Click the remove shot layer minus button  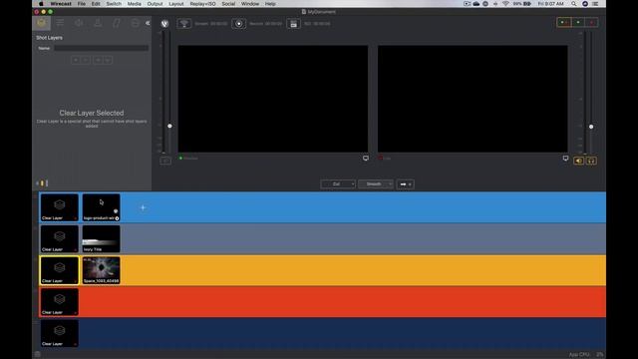pos(86,60)
